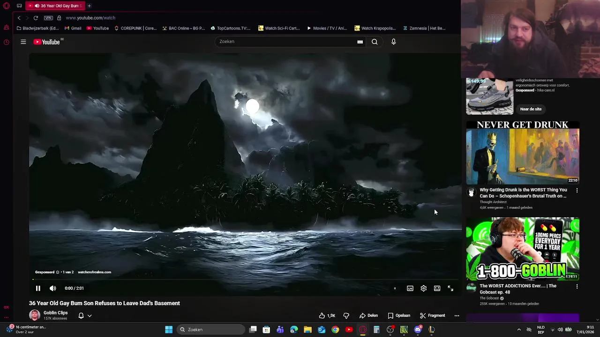Open options for 'The WORST ADDICTIONS' video
Screen dimensions: 600x337
pos(577,286)
